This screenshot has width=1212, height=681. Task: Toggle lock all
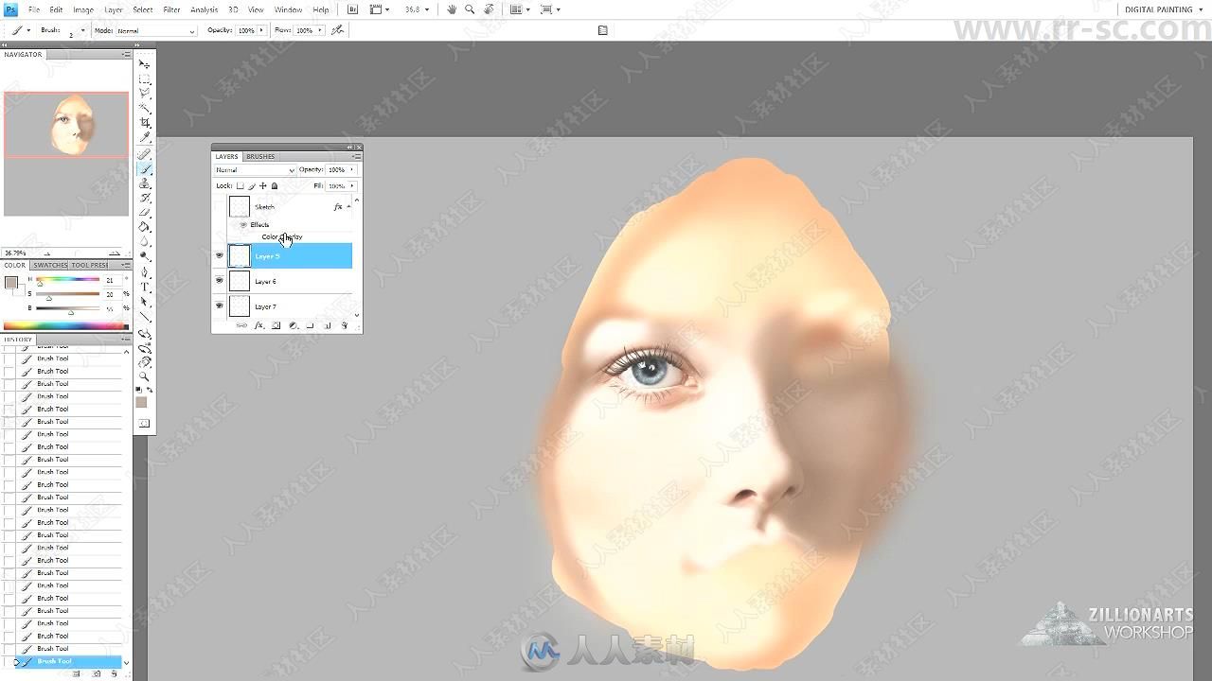(x=275, y=185)
